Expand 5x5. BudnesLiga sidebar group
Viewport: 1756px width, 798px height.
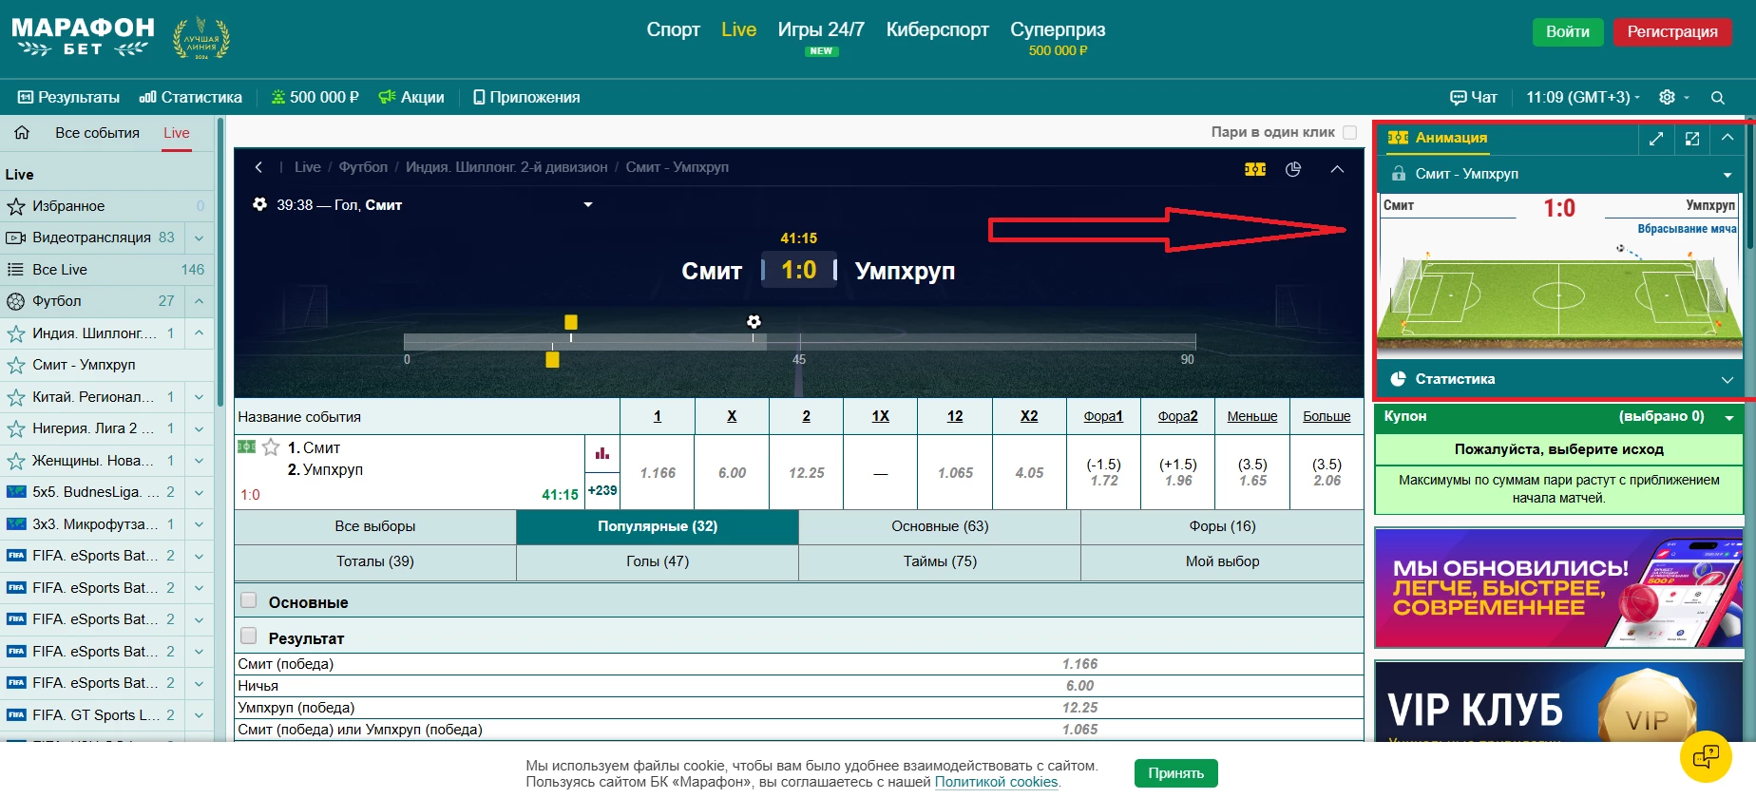[199, 492]
